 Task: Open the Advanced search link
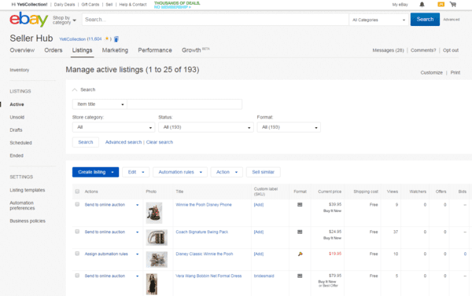(124, 142)
